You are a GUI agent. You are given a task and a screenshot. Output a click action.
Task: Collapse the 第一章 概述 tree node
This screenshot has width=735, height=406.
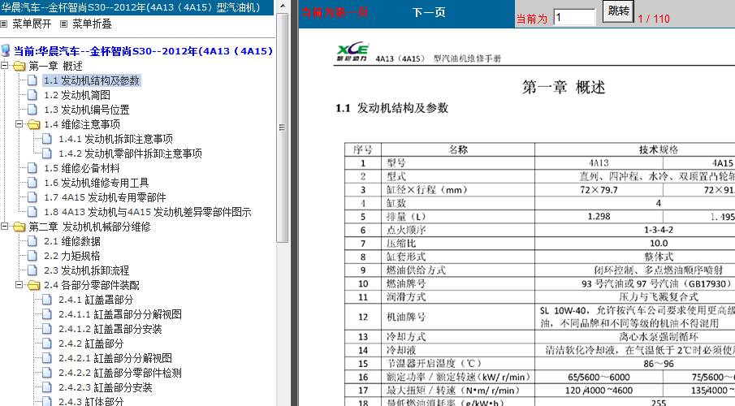point(4,66)
